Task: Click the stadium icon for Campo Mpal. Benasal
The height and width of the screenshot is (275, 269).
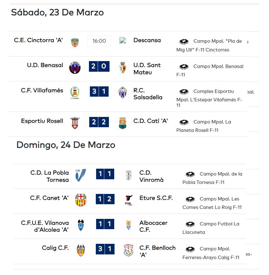Action: (x=184, y=67)
